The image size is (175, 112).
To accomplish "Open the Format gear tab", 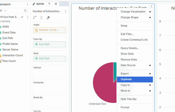I will point(56,4).
